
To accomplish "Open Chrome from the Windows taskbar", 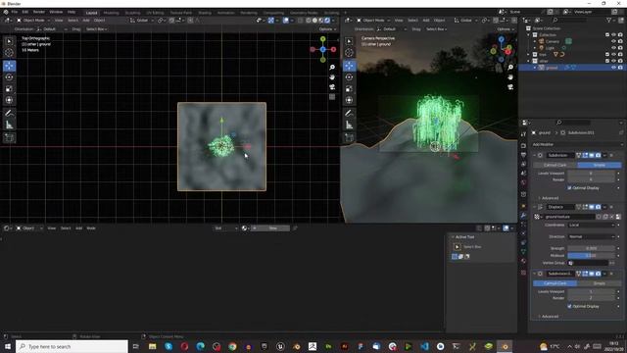I will coord(232,346).
